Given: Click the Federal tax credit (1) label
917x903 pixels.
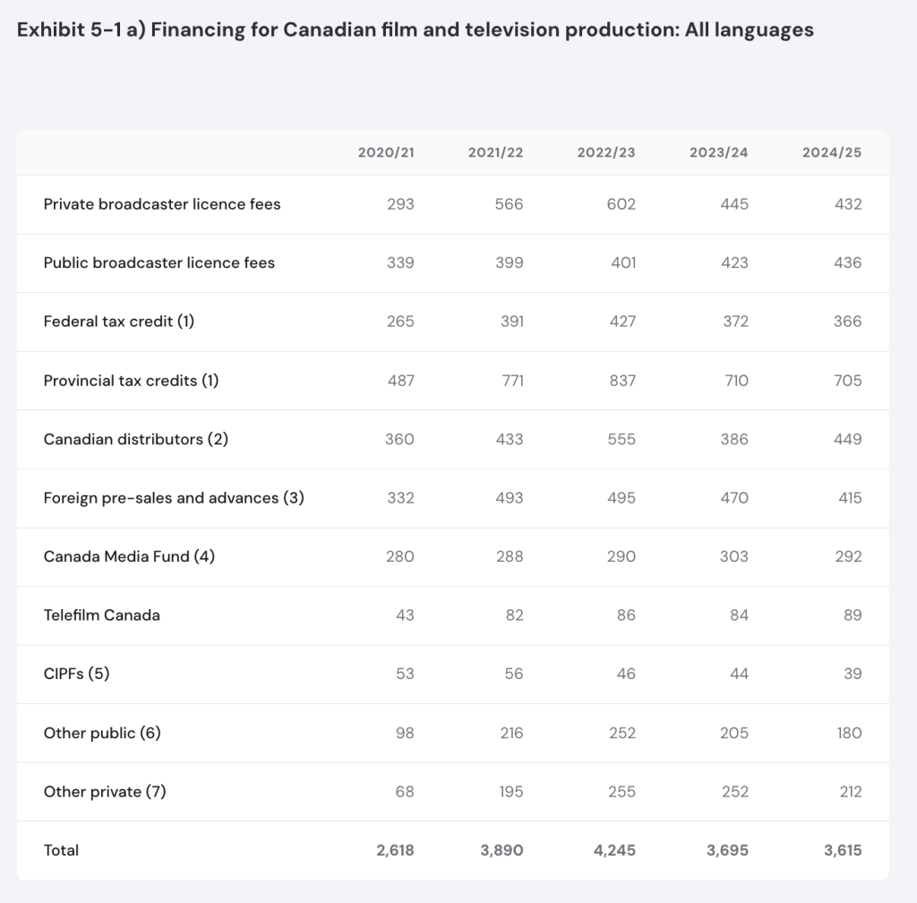Looking at the screenshot, I should click(119, 322).
